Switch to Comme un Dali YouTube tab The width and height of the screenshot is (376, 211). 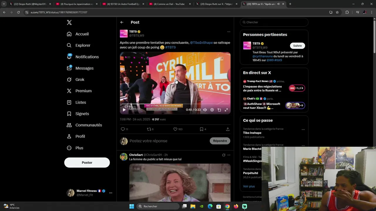click(170, 4)
